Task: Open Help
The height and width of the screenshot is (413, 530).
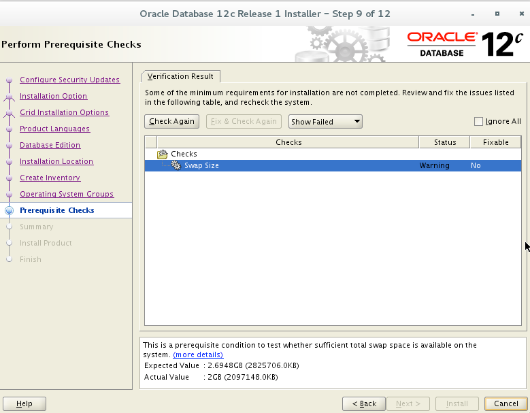Action: pos(24,403)
